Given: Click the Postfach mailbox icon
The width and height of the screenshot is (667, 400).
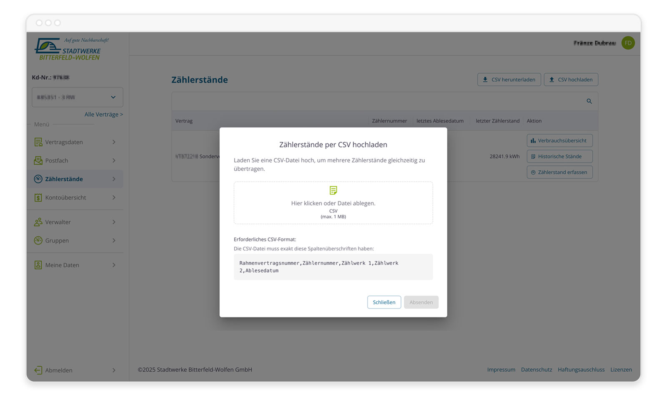Looking at the screenshot, I should [38, 160].
